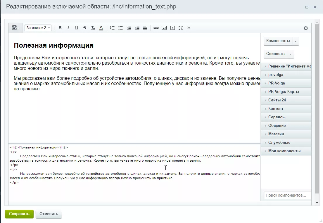
Task: Open the editor view mode dropdown
Action: tap(16, 28)
